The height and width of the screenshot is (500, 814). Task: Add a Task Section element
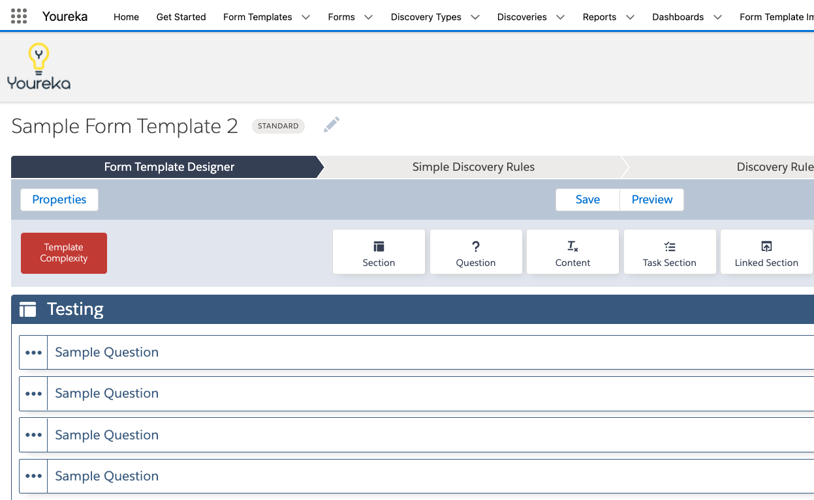pyautogui.click(x=670, y=252)
